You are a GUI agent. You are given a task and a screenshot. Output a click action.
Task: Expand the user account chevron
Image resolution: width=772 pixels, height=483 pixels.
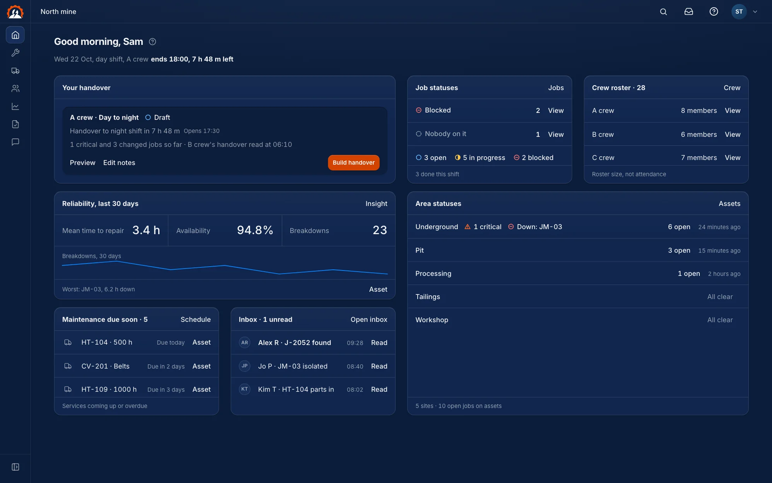coord(755,12)
